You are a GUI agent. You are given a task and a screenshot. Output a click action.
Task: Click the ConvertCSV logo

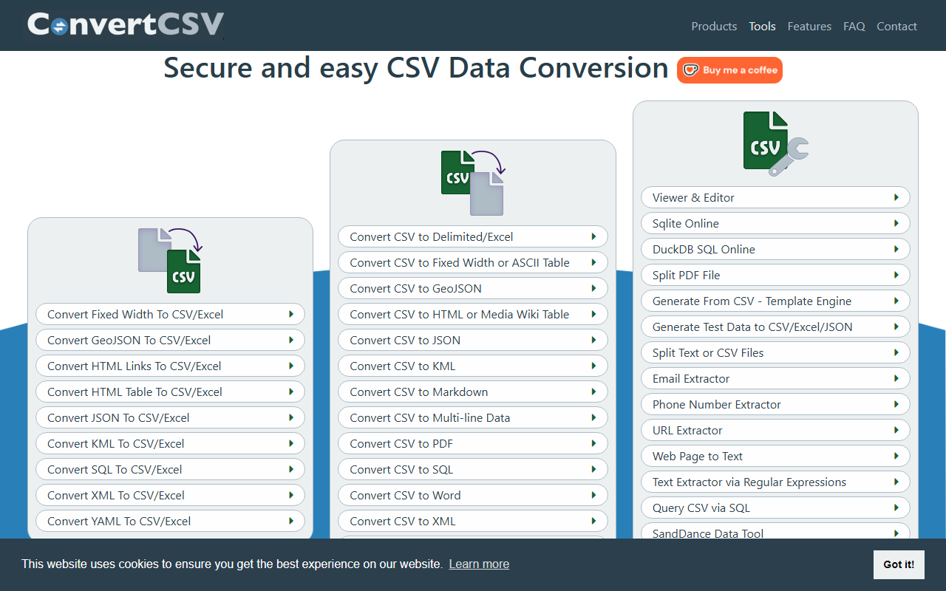click(126, 25)
